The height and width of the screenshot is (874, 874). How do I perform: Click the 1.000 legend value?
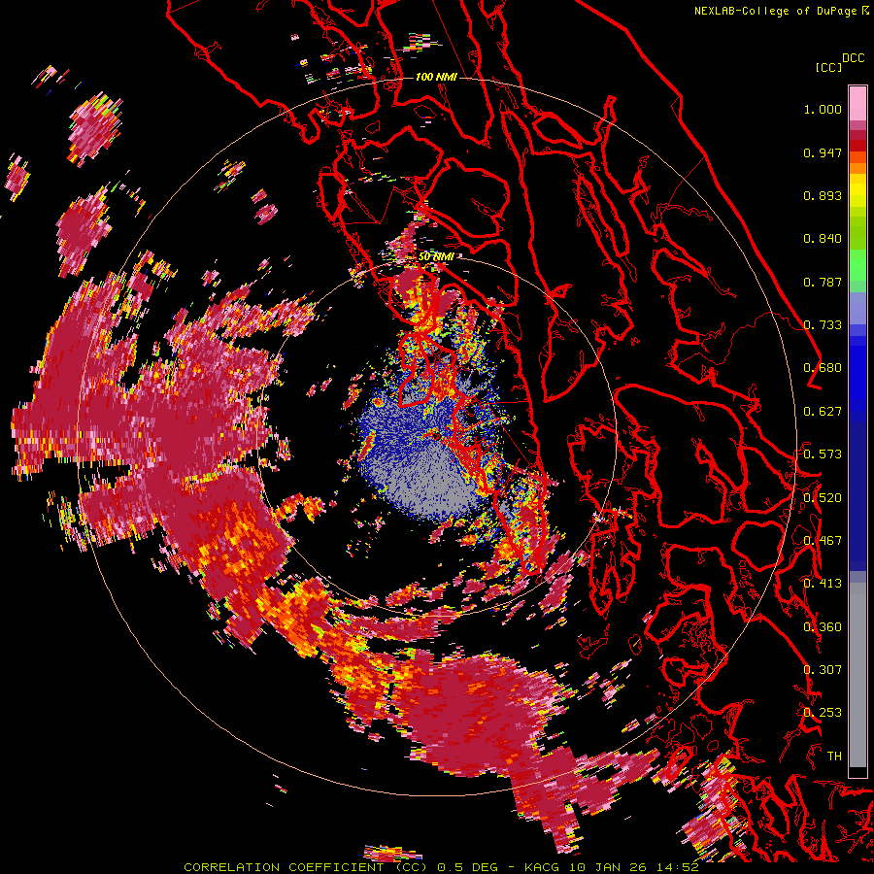click(823, 109)
